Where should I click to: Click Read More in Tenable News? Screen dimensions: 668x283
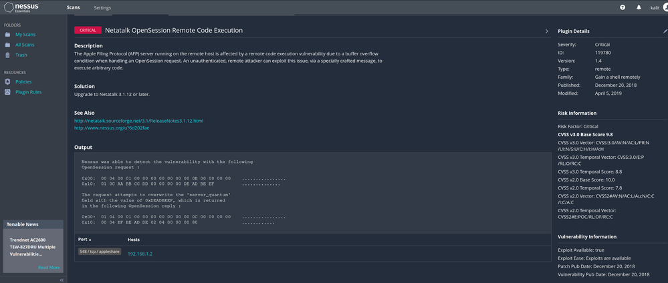point(48,267)
